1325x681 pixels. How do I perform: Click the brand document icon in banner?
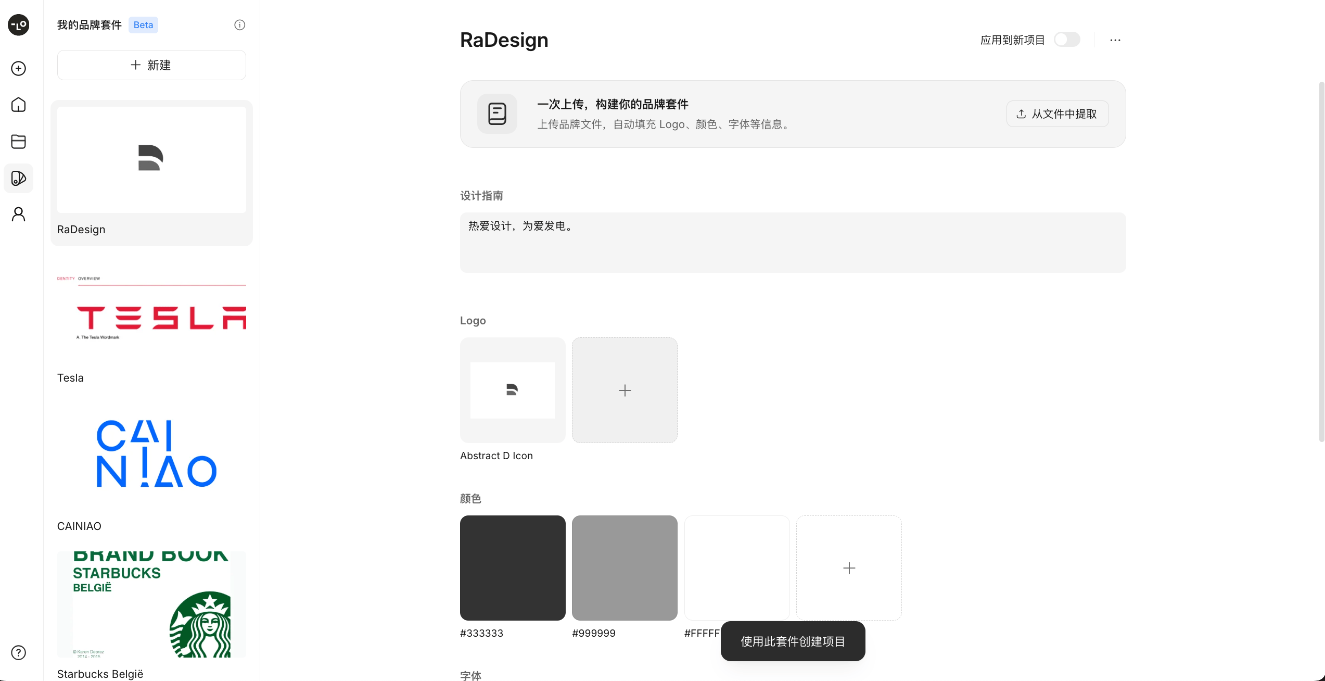click(497, 114)
